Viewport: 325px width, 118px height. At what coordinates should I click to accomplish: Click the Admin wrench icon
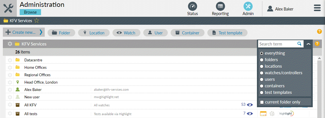coord(248,6)
